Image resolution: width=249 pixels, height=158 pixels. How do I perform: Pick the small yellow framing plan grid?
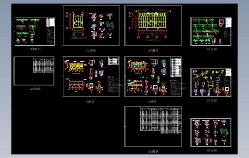click(78, 21)
